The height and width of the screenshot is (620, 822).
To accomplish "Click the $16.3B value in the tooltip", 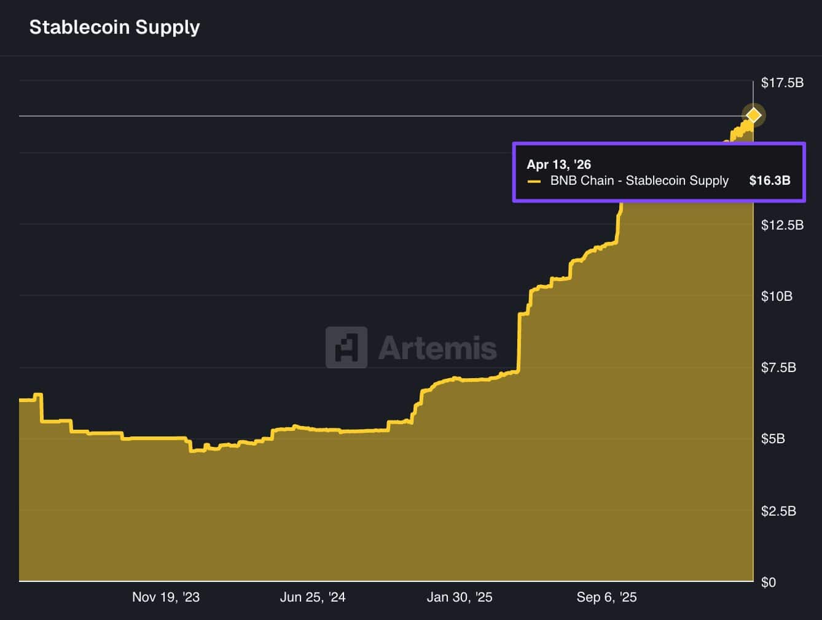I will pyautogui.click(x=769, y=180).
